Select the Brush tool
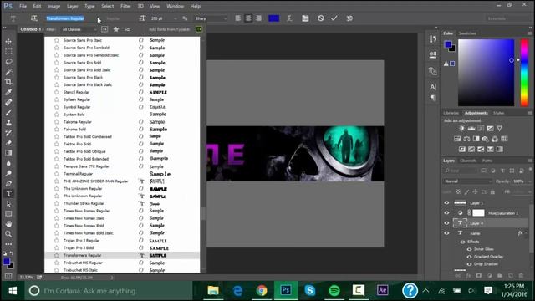This screenshot has height=301, width=535. pyautogui.click(x=8, y=112)
